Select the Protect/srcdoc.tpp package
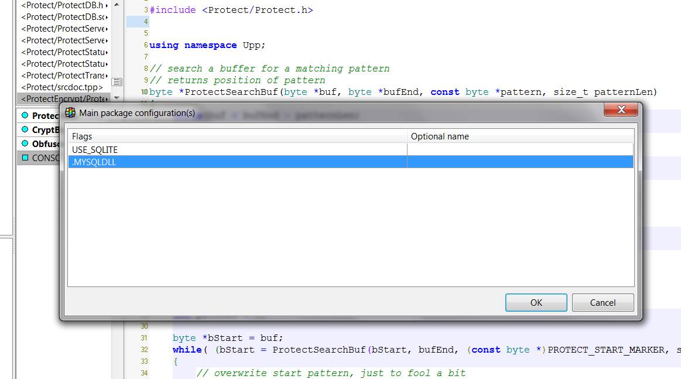The image size is (681, 379). 61,87
